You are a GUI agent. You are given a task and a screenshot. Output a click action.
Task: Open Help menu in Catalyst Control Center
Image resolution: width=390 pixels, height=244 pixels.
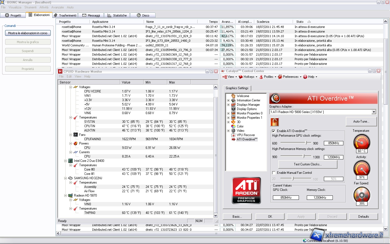(311, 77)
